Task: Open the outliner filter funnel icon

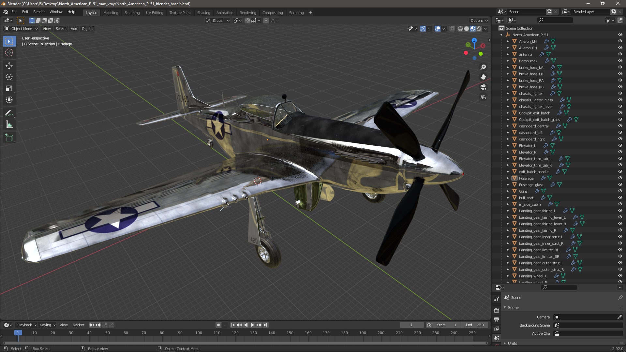Action: coord(608,20)
